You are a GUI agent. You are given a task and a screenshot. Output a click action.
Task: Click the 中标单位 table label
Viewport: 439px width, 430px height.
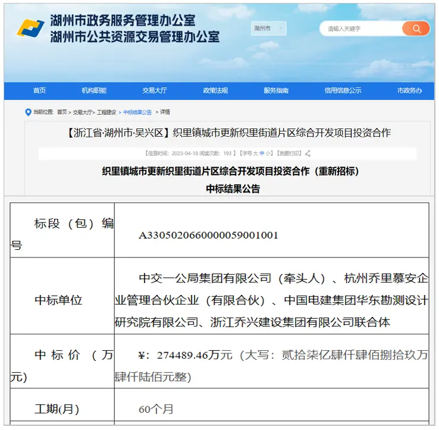point(58,300)
